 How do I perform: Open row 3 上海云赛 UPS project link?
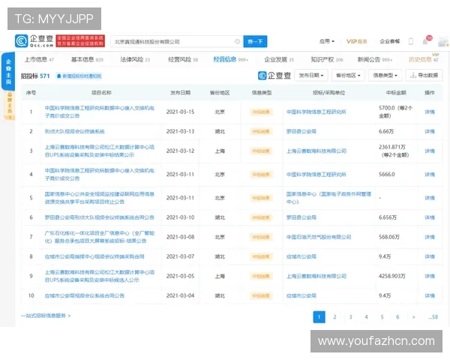coord(100,151)
